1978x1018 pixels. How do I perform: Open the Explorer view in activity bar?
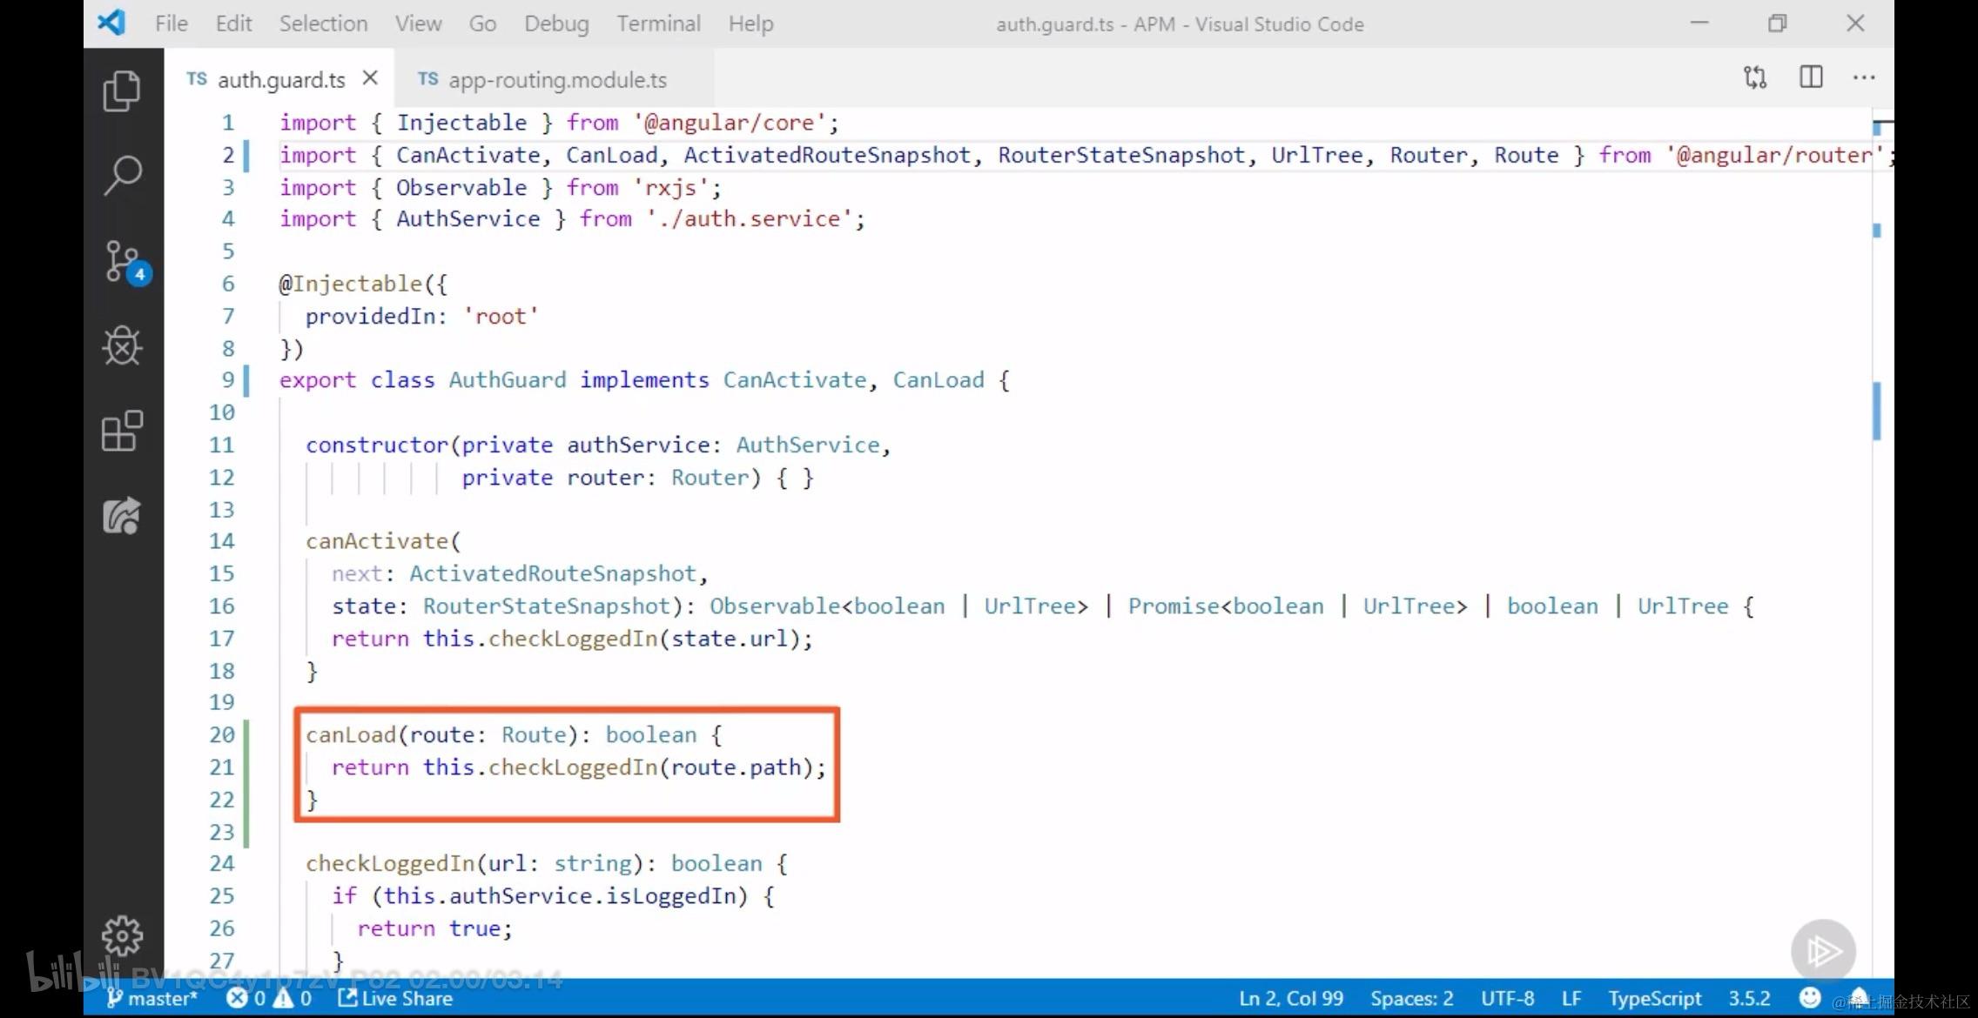(122, 90)
